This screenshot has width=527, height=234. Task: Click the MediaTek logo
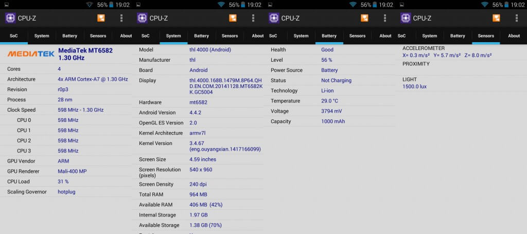(x=31, y=53)
